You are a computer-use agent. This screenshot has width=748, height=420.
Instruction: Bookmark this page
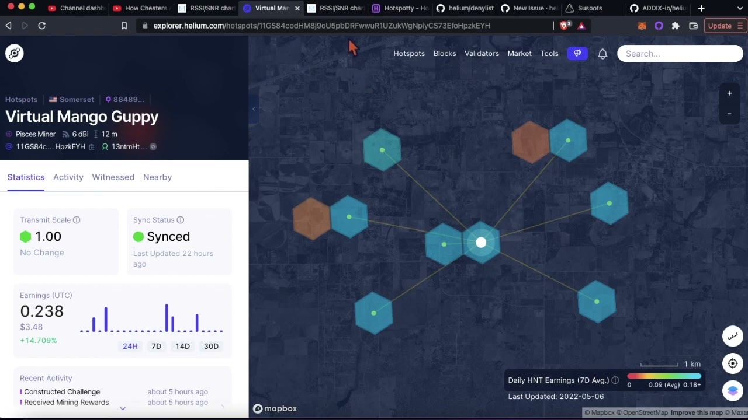[x=124, y=26]
